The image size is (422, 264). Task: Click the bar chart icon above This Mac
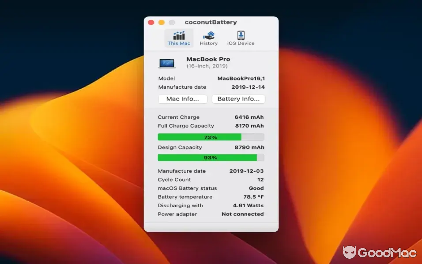(x=178, y=35)
